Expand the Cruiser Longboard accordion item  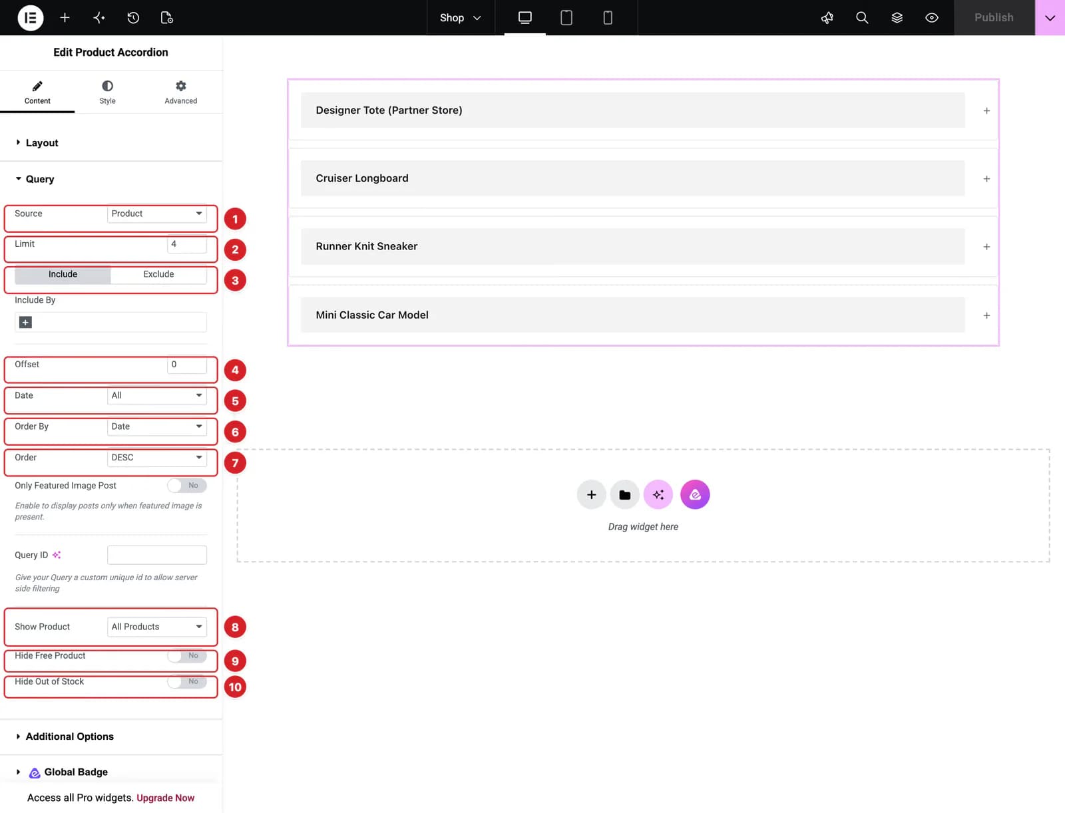642,178
